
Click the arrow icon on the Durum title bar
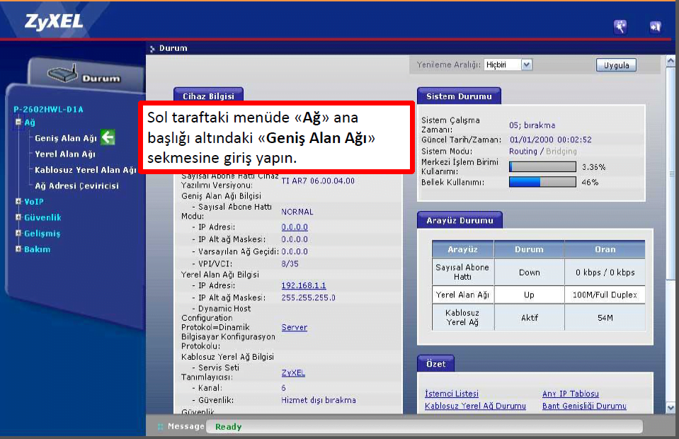pyautogui.click(x=152, y=48)
